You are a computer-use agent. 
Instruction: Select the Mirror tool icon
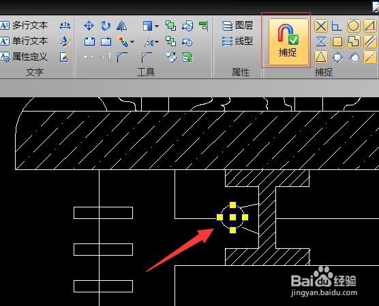(x=121, y=26)
